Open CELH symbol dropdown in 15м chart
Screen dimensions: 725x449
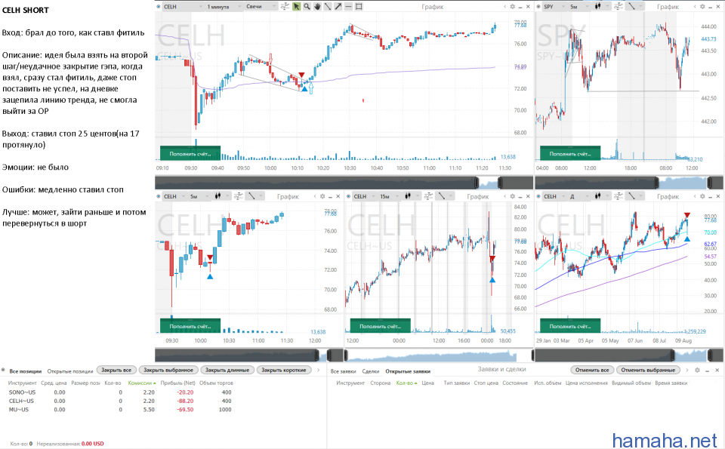[x=364, y=196]
